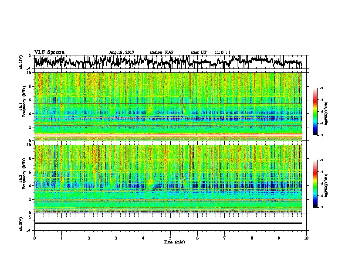Click the ch.1 spectrogram panel

click(x=168, y=106)
